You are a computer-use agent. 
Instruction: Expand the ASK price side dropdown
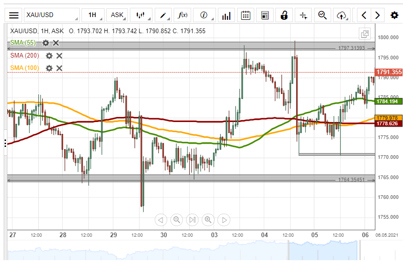117,15
